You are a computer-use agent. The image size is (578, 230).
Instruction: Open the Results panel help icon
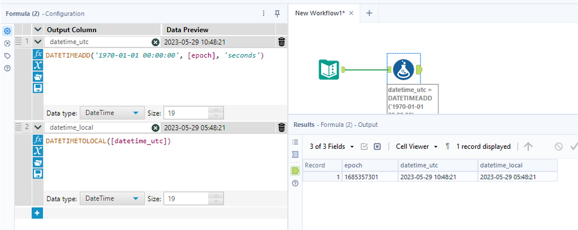(295, 183)
